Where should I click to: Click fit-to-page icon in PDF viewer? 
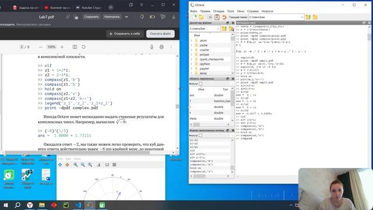(x=75, y=47)
